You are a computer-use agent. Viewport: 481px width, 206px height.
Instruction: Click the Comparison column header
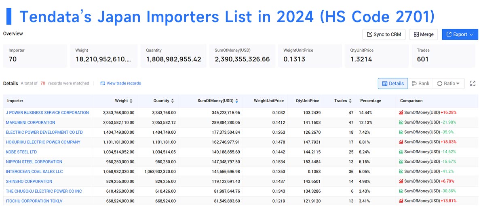(x=411, y=101)
